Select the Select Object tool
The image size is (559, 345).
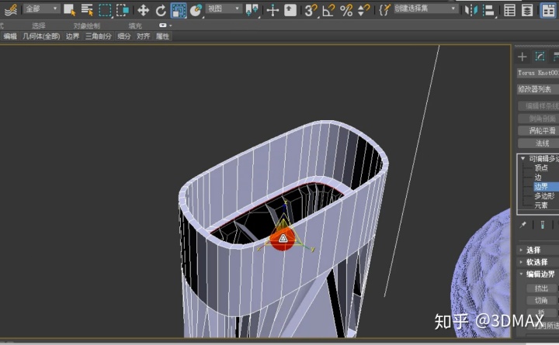69,10
